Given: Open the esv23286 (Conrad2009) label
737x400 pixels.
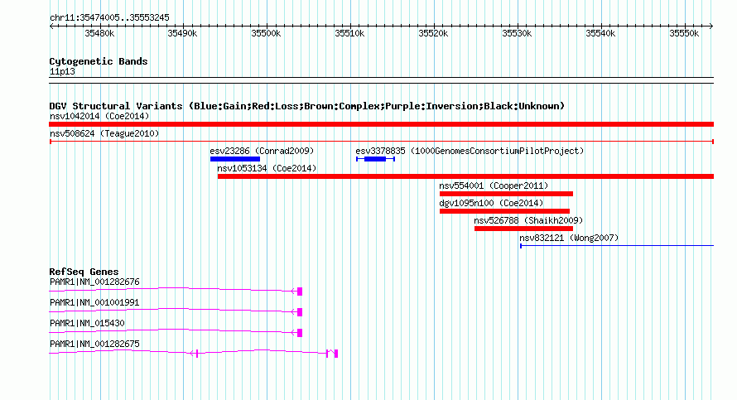Looking at the screenshot, I should click(262, 151).
